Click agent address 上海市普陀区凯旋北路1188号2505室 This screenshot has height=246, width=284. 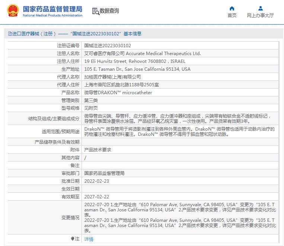(122, 85)
